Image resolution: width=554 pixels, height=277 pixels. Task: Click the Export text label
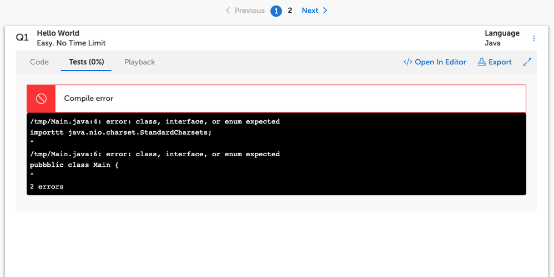[500, 62]
